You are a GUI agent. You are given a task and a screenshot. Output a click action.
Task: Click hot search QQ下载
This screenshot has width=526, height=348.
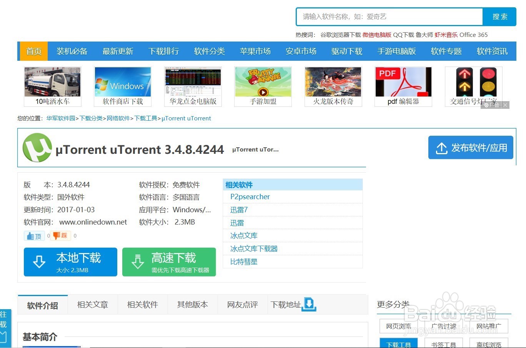(x=403, y=35)
